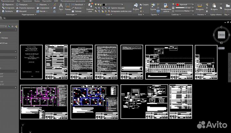Switch to the Параметризация ribbon tab
The image size is (231, 133).
(x=8, y=1)
